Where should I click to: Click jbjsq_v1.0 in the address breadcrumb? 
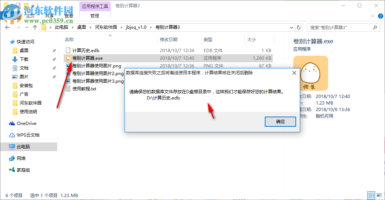[x=136, y=28]
